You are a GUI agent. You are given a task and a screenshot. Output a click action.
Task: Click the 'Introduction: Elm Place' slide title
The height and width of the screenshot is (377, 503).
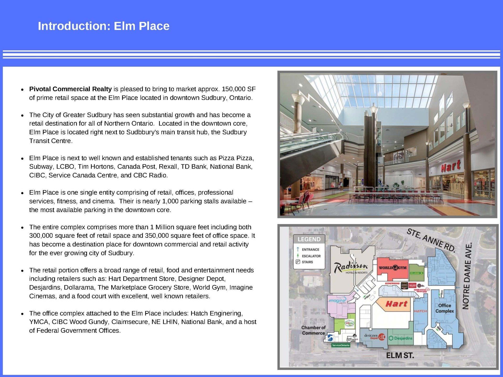[104, 26]
